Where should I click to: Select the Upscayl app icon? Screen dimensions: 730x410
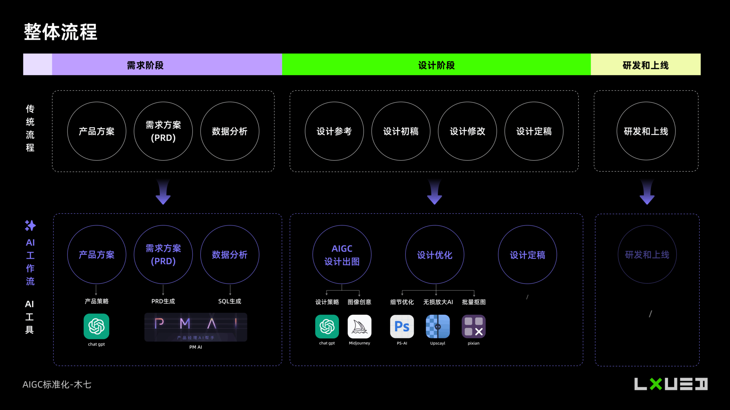coord(438,326)
